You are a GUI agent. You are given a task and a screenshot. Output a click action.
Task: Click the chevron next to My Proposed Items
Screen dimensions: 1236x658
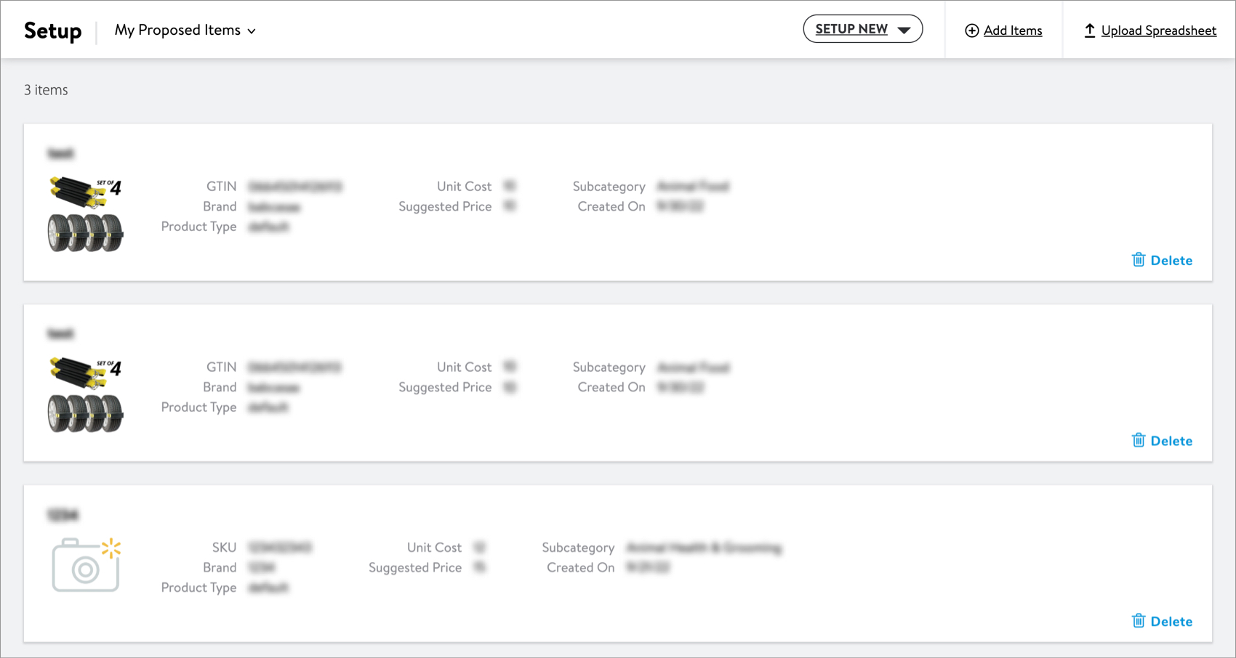[252, 31]
